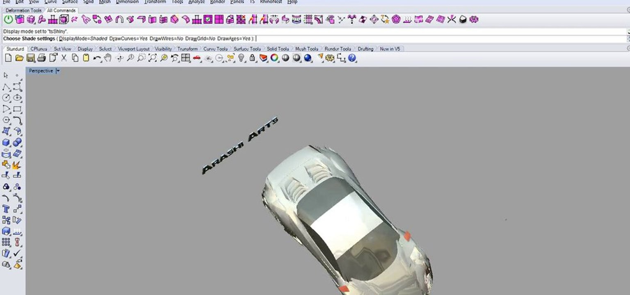Image resolution: width=630 pixels, height=295 pixels.
Task: Click the 'Display mode set to "tsShiny"' history text
Action: click(36, 31)
